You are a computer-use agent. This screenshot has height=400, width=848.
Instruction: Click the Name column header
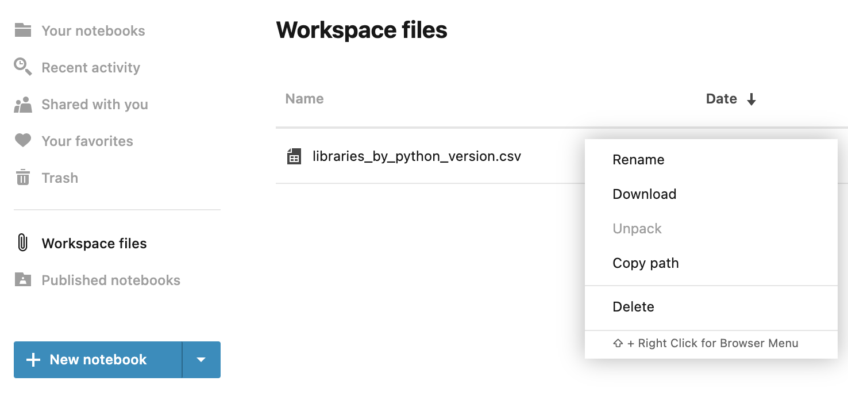tap(304, 98)
